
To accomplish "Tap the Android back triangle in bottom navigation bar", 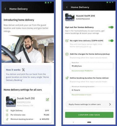I will tap(74, 122).
